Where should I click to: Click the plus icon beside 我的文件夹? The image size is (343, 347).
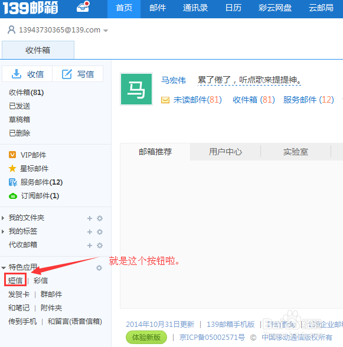point(90,218)
